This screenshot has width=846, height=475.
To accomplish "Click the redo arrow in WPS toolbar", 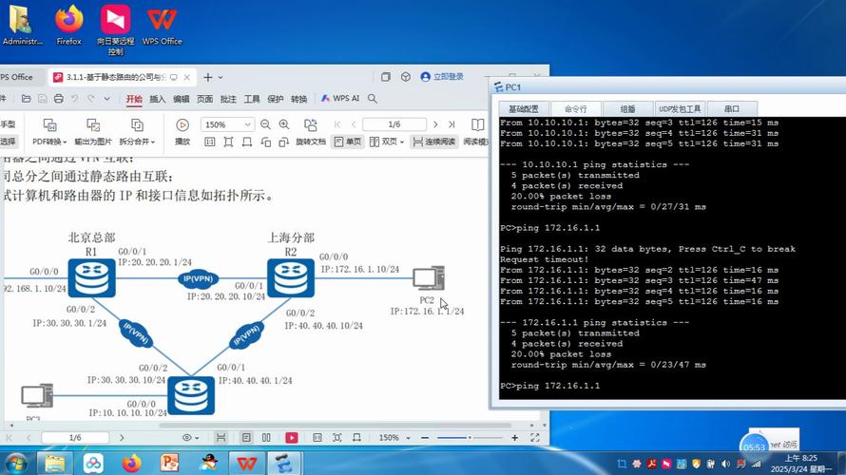I will [90, 99].
